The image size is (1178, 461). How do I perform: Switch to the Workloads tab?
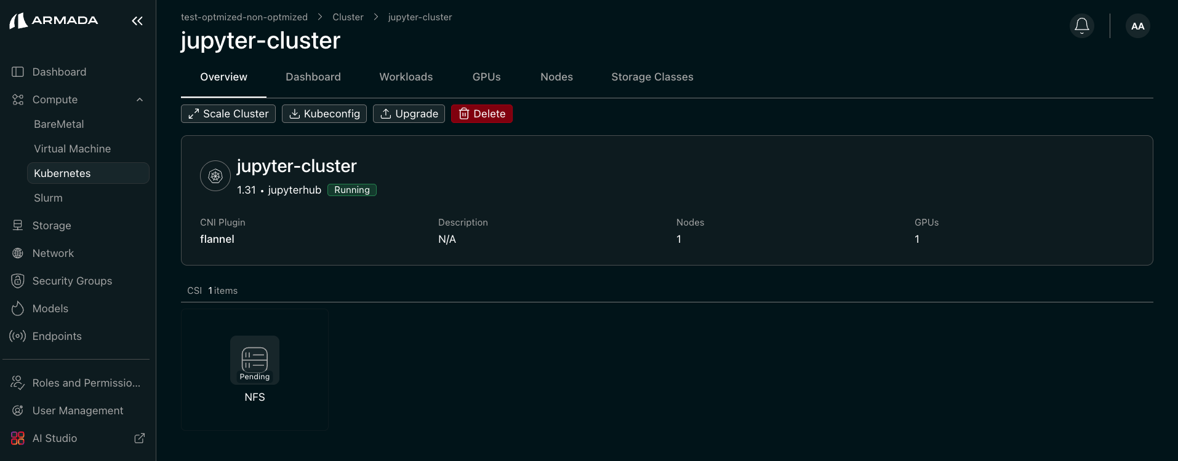coord(406,77)
